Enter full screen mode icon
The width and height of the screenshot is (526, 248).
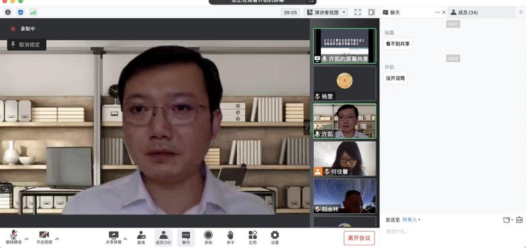click(358, 12)
